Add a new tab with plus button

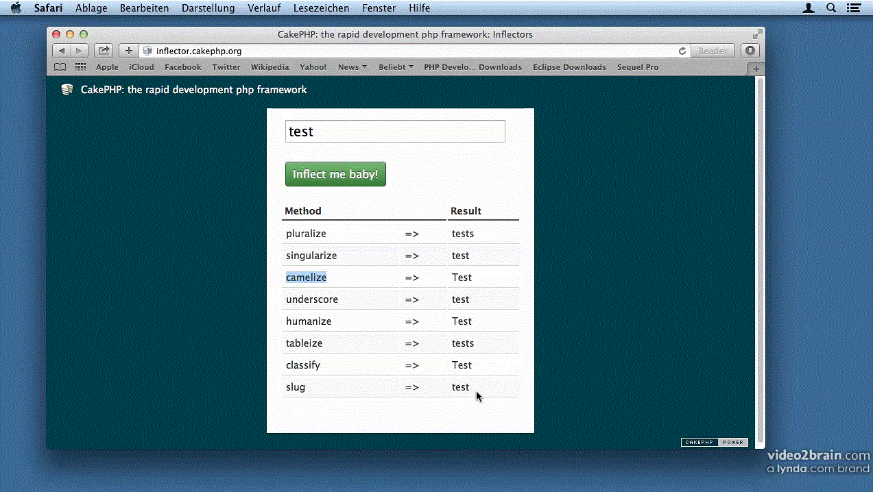coord(756,69)
